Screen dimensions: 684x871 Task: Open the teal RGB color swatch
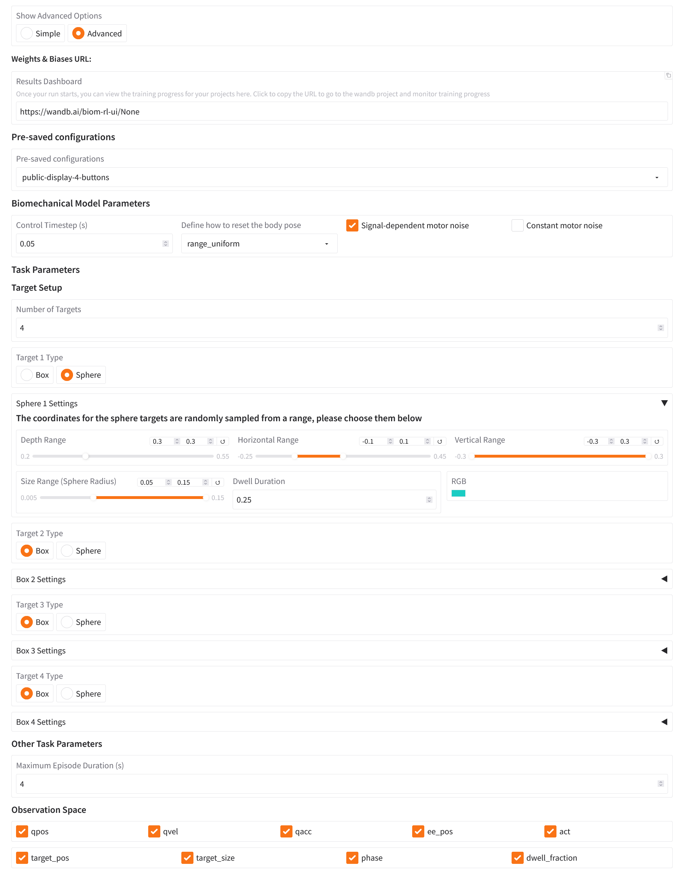tap(458, 493)
